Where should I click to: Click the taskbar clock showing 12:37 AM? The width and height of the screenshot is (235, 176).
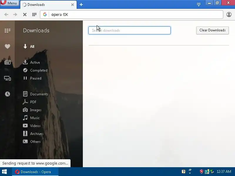coord(224,172)
